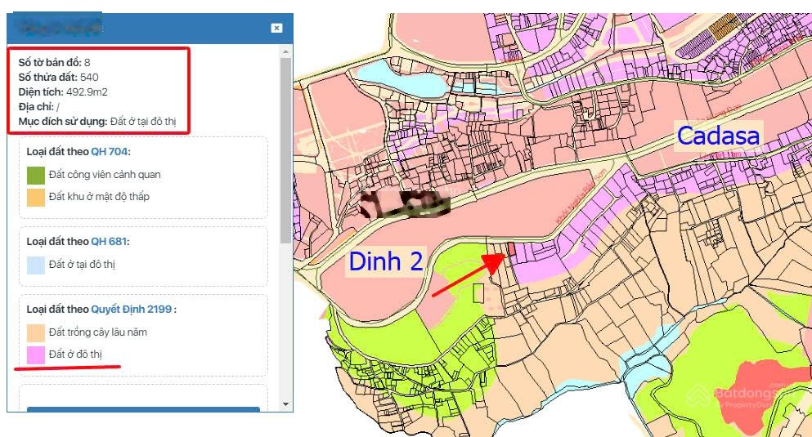Screen dimensions: 812x437
Task: Click the orange Đất khu ở mật độ thấp swatch
Action: coord(36,197)
